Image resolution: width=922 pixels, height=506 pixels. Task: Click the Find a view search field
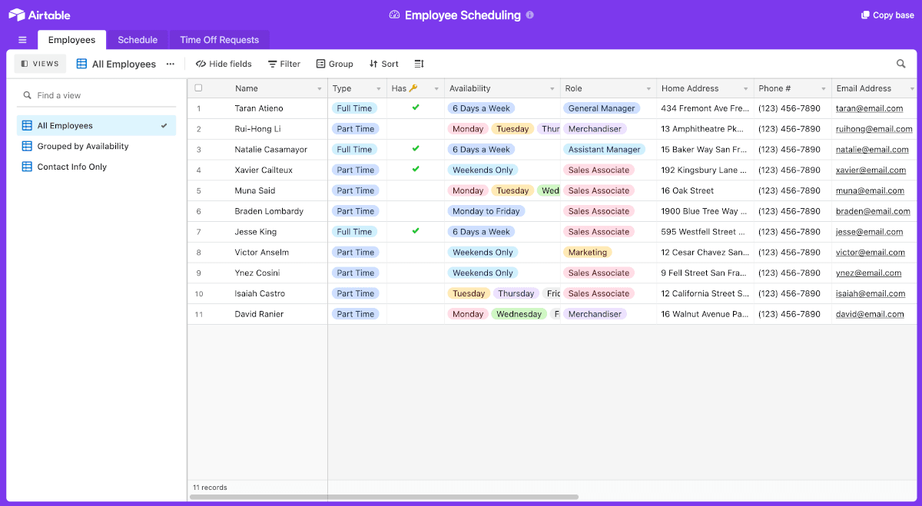[x=100, y=95]
